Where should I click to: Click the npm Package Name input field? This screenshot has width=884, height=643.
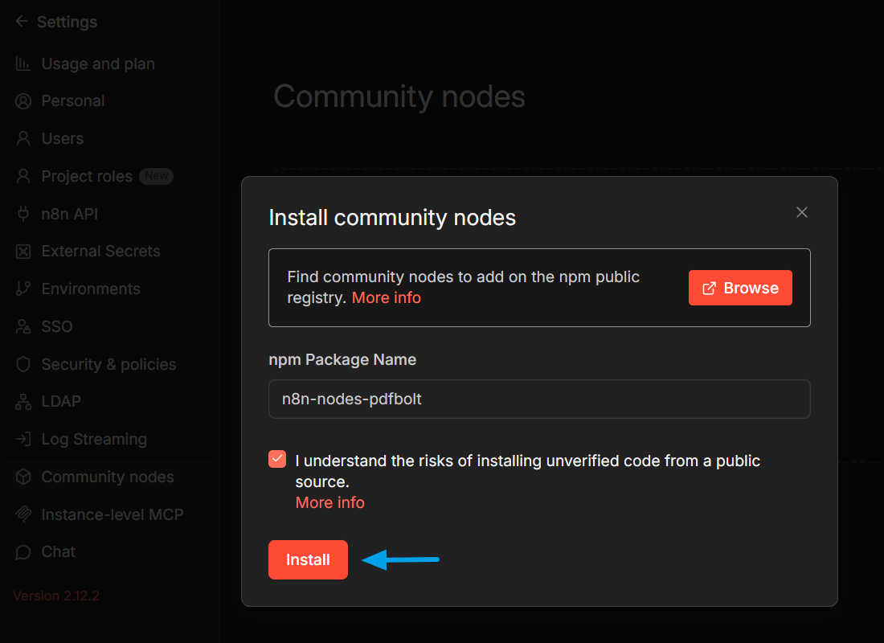tap(539, 399)
